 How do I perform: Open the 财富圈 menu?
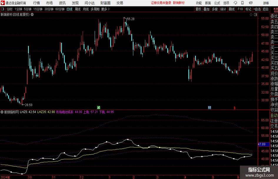pos(105,3)
